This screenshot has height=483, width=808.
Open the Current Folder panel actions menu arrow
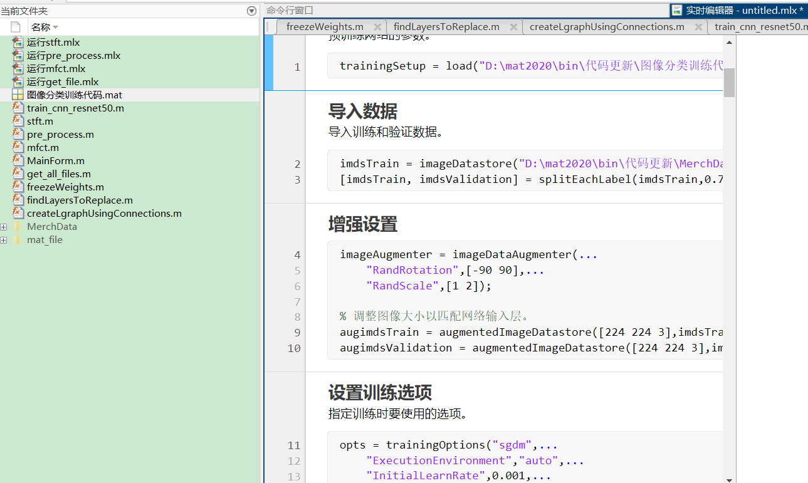(x=252, y=11)
